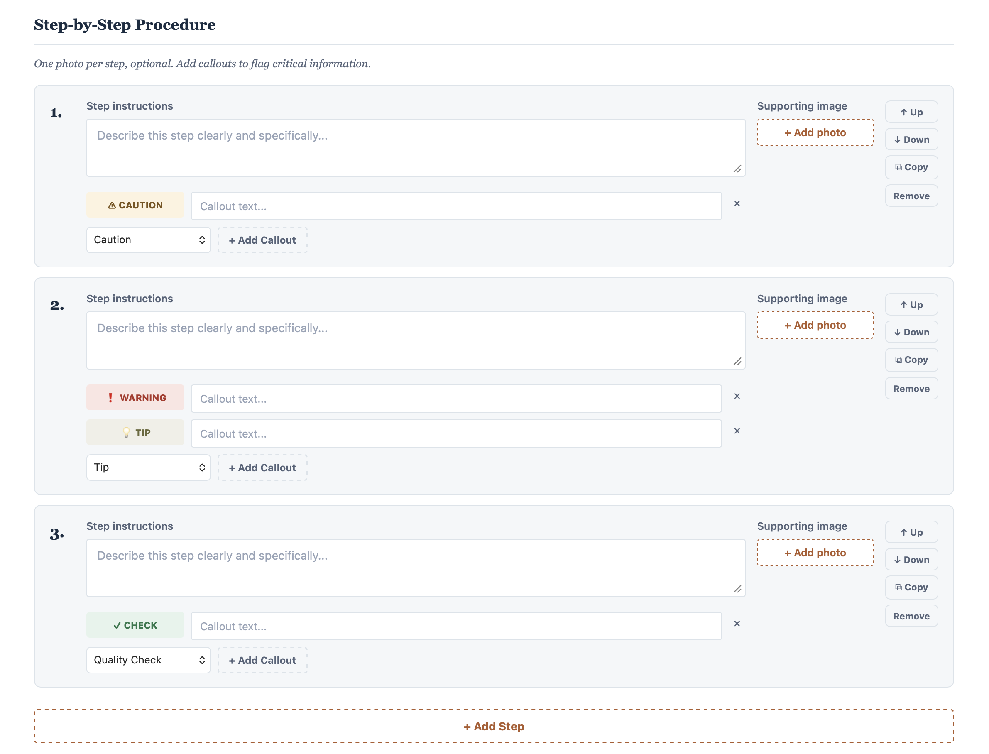Image resolution: width=989 pixels, height=754 pixels.
Task: Focus the step 1 instructions text area
Action: pos(416,148)
